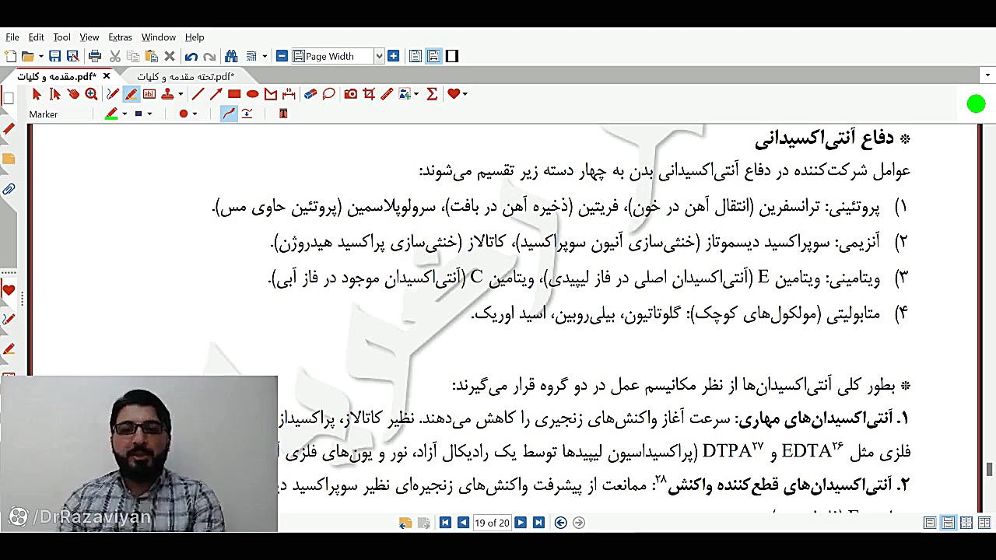The height and width of the screenshot is (560, 996).
Task: Toggle single page layout
Action: 416,56
